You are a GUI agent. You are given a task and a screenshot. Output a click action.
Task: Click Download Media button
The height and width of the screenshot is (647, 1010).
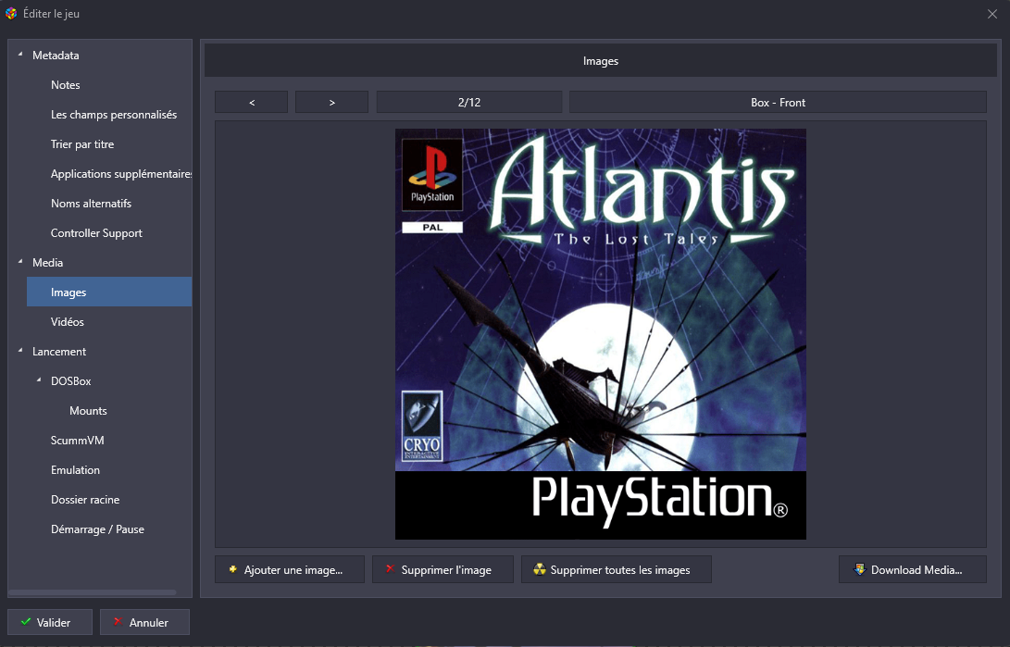912,569
